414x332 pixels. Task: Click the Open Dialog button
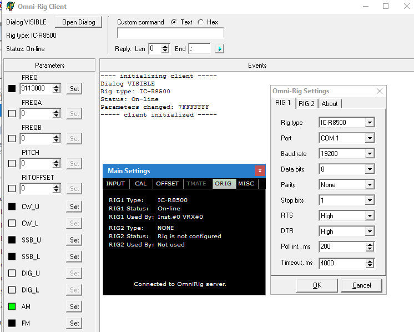(78, 22)
